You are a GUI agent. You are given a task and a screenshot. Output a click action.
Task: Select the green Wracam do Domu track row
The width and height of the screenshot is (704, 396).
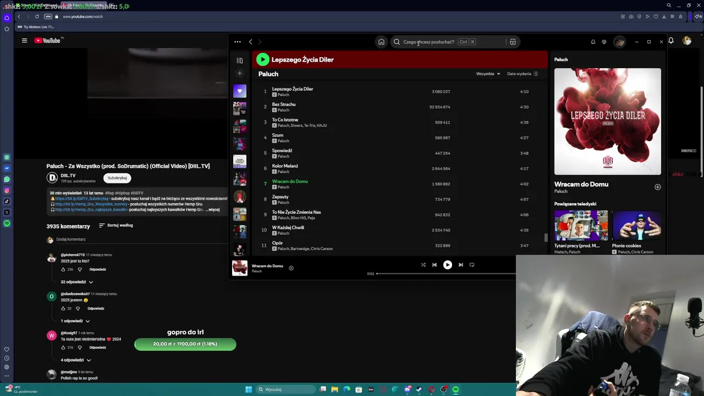[399, 184]
